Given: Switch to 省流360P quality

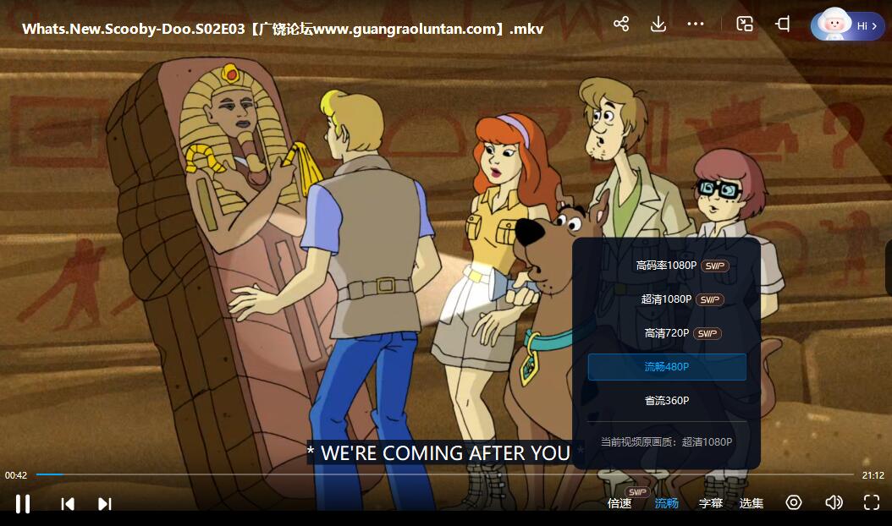Looking at the screenshot, I should point(667,400).
